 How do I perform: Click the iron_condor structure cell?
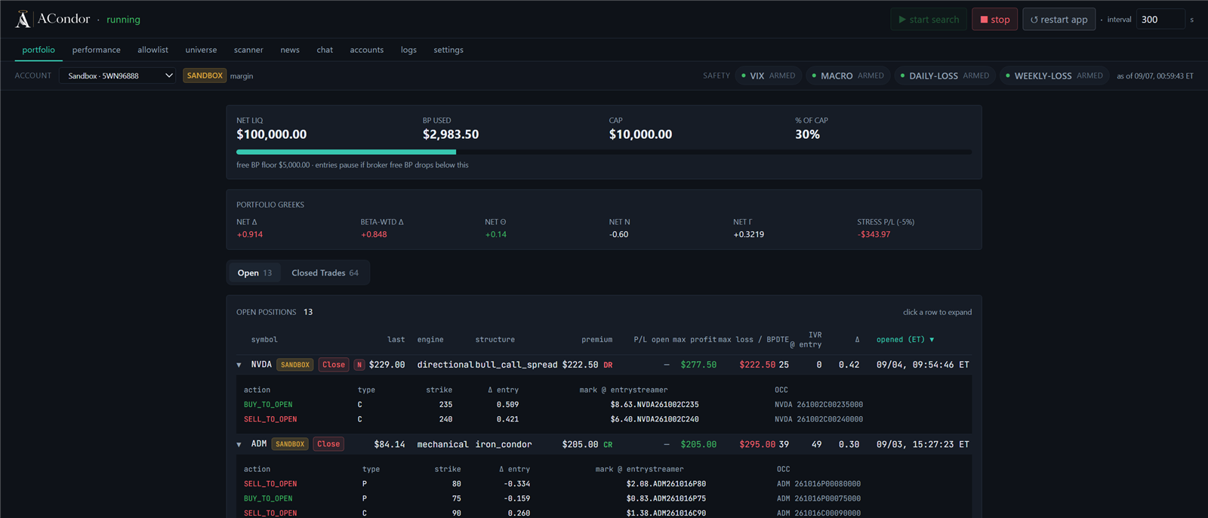click(504, 445)
